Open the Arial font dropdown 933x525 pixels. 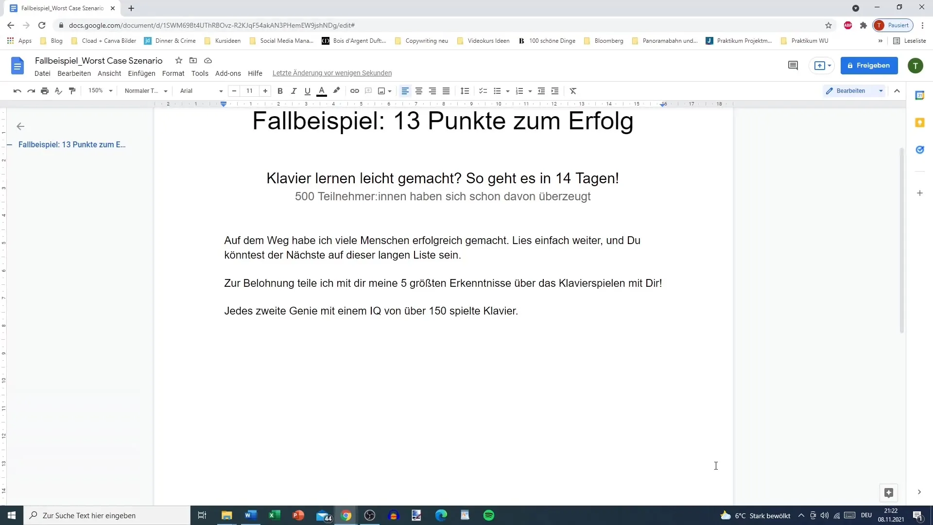click(x=201, y=91)
